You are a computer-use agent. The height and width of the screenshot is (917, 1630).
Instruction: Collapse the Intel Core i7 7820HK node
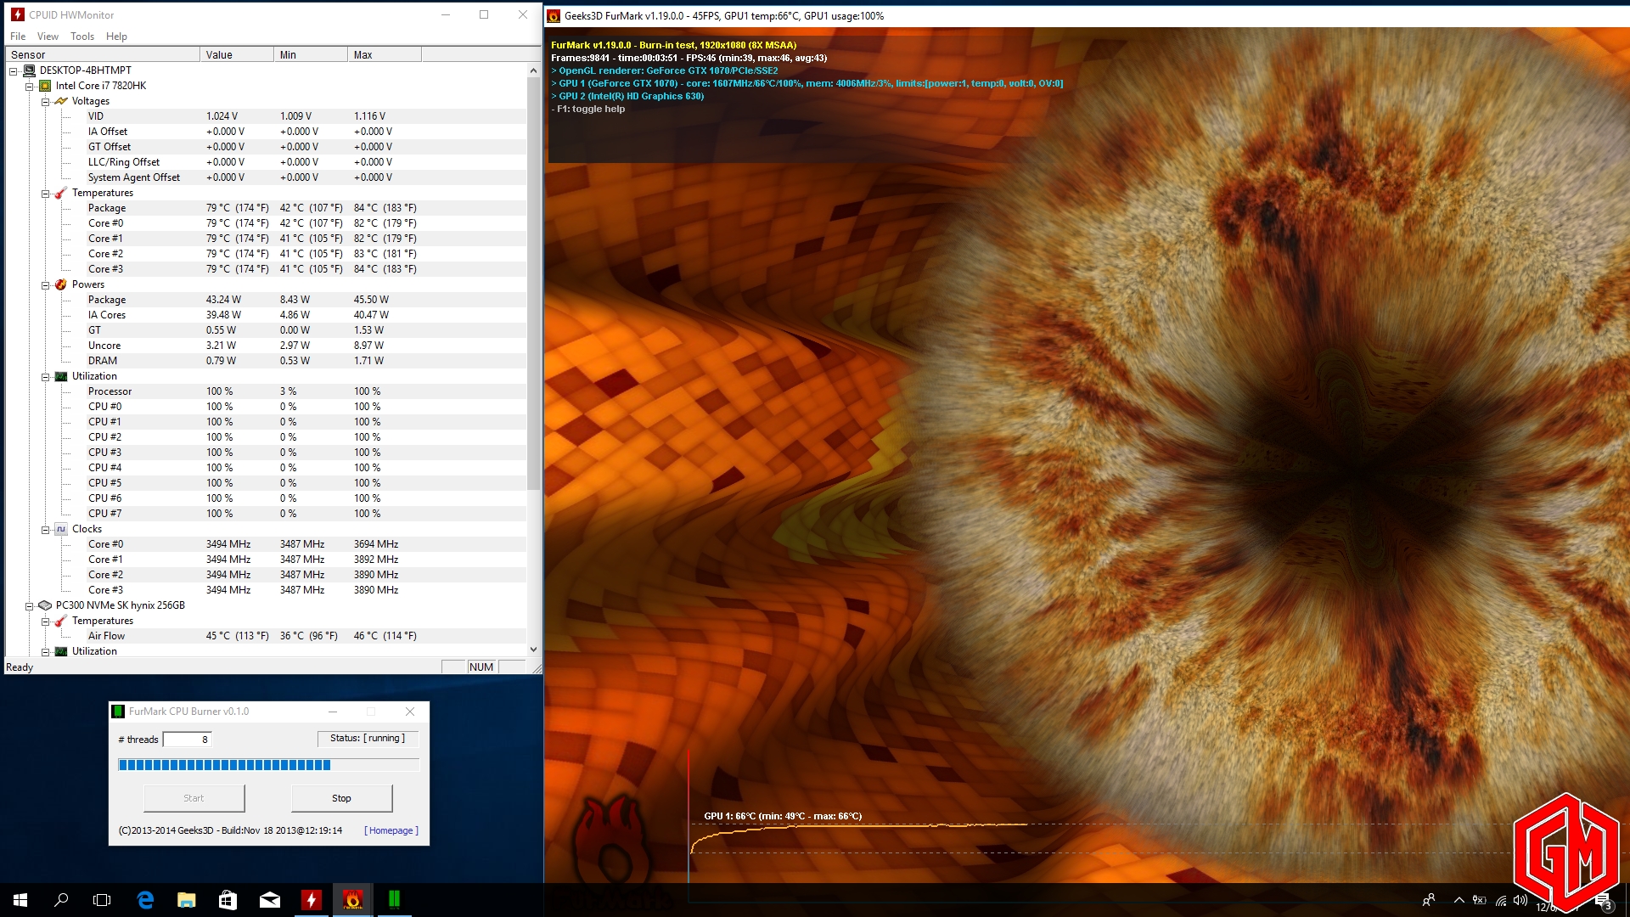pyautogui.click(x=30, y=87)
